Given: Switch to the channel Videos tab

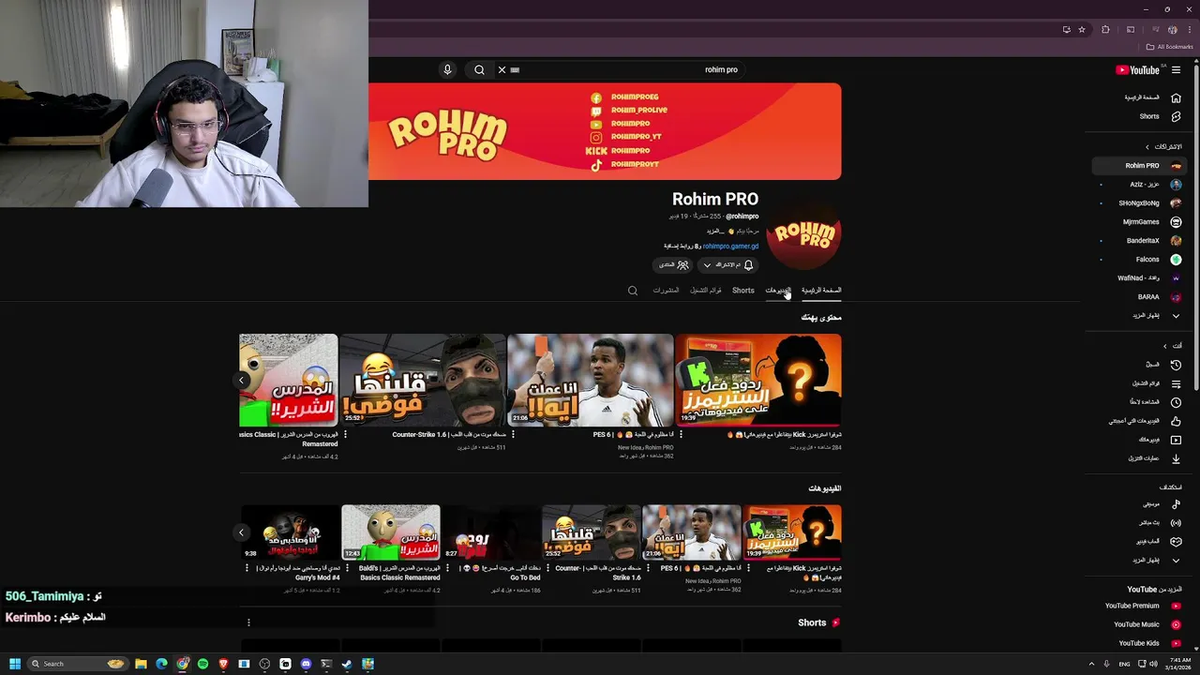Looking at the screenshot, I should click(x=778, y=291).
